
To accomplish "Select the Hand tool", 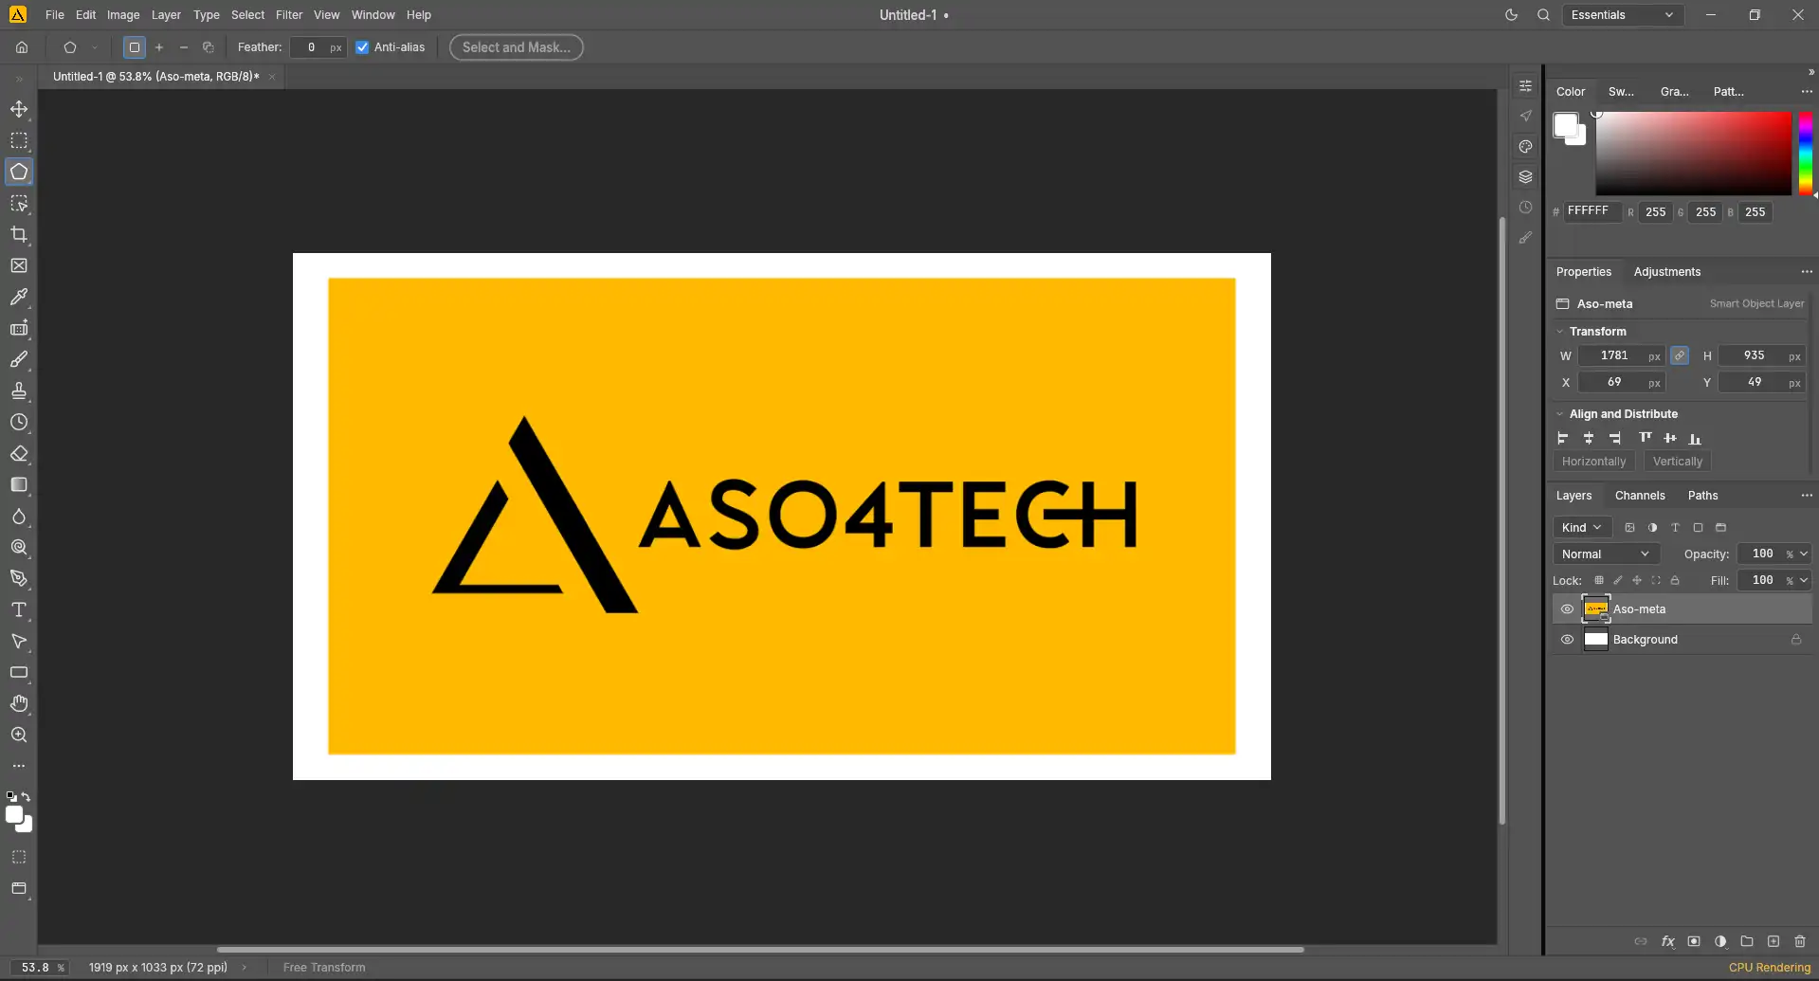I will coord(19,704).
